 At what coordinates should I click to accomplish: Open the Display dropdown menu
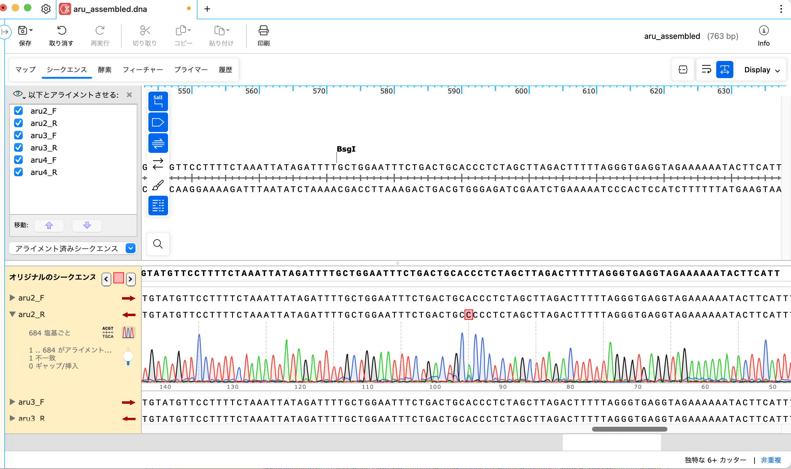[x=762, y=70]
